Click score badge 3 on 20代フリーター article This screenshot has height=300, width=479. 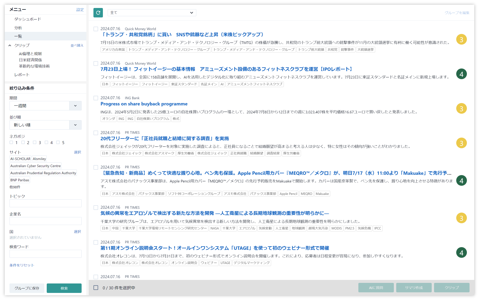click(461, 143)
